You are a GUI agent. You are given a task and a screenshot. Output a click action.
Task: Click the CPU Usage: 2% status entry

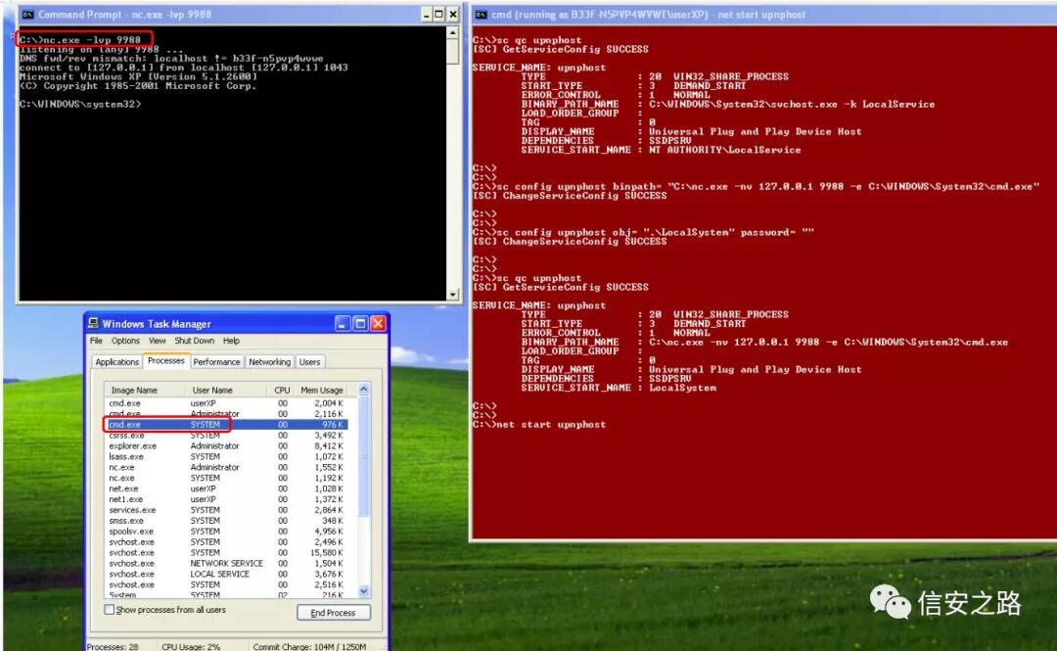pyautogui.click(x=191, y=646)
